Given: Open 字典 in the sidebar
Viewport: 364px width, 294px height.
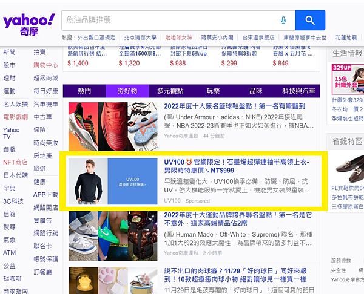Looking at the screenshot, I should pyautogui.click(x=9, y=188).
